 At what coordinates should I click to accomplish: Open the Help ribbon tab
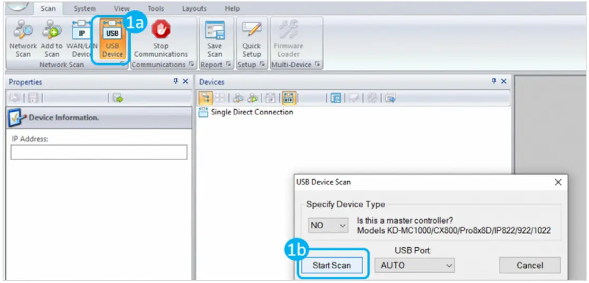[x=232, y=8]
